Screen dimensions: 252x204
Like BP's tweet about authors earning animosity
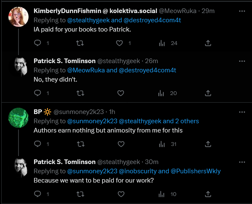pyautogui.click(x=121, y=144)
